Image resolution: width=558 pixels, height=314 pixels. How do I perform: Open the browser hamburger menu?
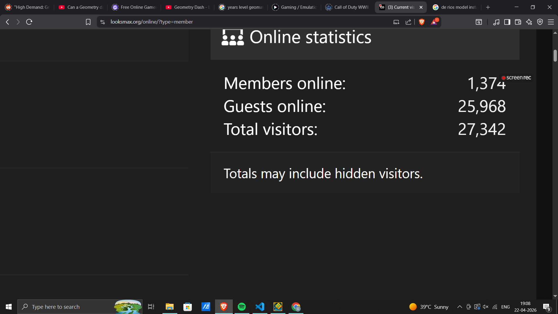(550, 22)
